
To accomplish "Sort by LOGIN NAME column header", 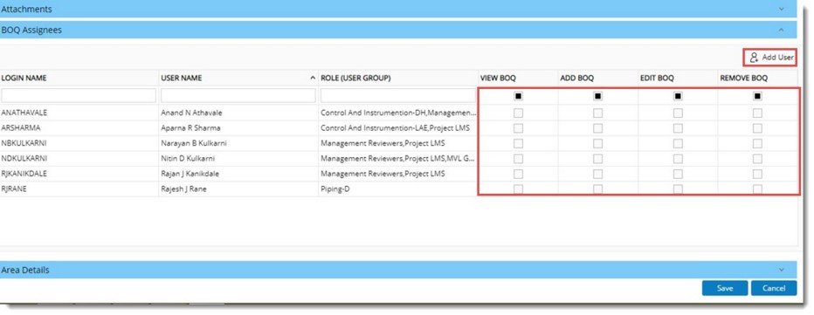I will click(24, 78).
